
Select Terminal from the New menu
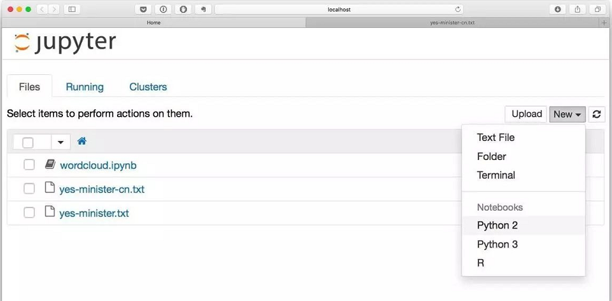point(524,175)
